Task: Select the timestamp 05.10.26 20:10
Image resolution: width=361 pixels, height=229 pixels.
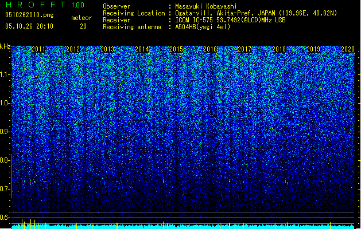Action: tap(29, 26)
